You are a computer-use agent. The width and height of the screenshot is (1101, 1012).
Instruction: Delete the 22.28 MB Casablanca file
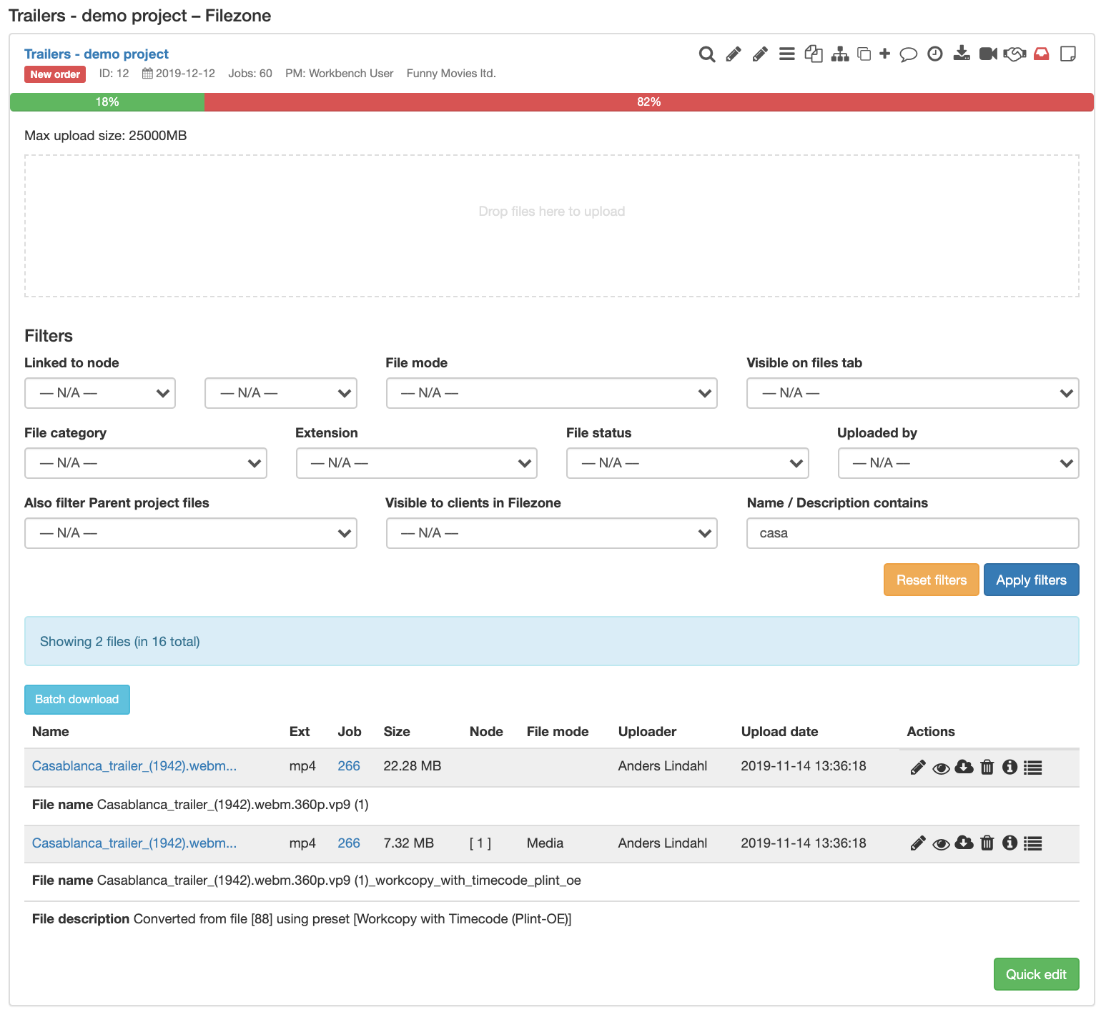coord(987,768)
